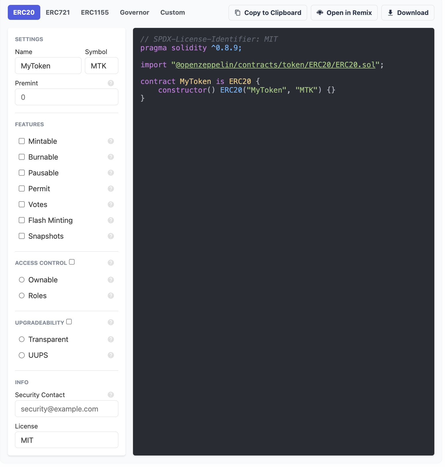Toggle the Upgradeability checkbox

pos(69,321)
